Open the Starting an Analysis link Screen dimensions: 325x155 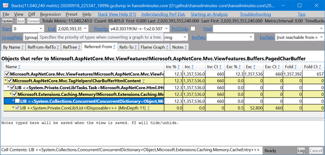pos(209,14)
